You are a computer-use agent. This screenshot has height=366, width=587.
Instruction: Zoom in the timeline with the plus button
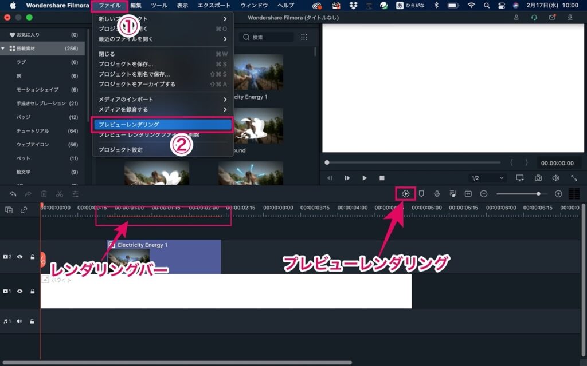click(558, 194)
